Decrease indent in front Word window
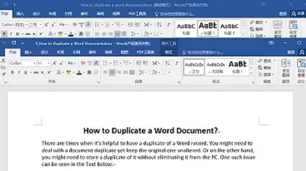Screen dimensions: 306x171 tap(139, 63)
